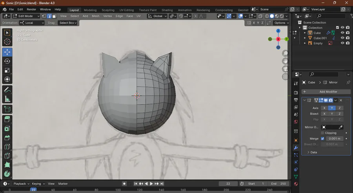Collapse the Mirror modifier panel
Screen dimensions: 353x193
[x=304, y=100]
